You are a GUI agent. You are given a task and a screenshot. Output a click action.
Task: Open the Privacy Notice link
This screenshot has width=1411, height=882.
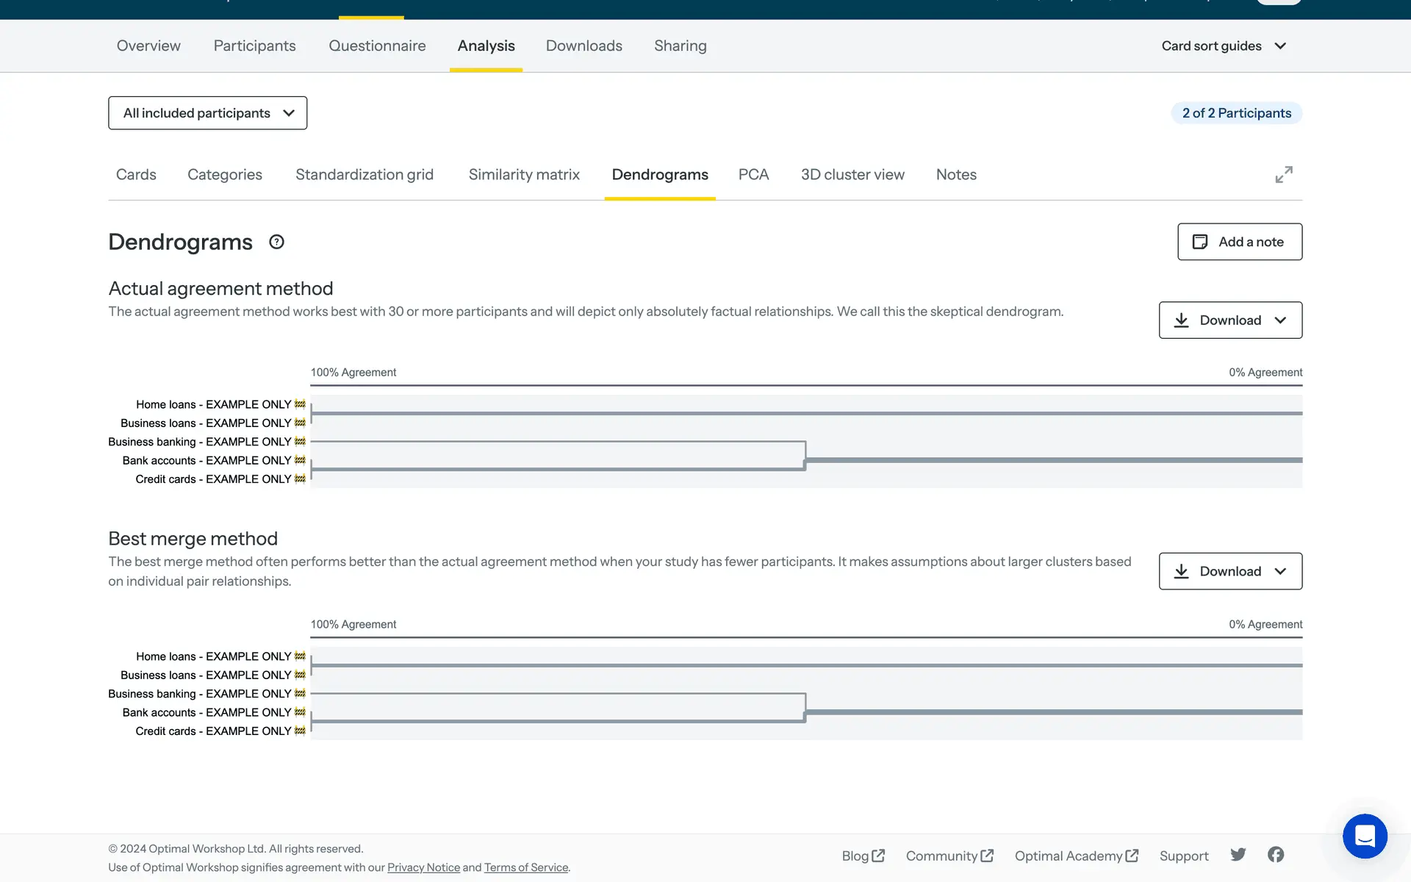(x=423, y=867)
